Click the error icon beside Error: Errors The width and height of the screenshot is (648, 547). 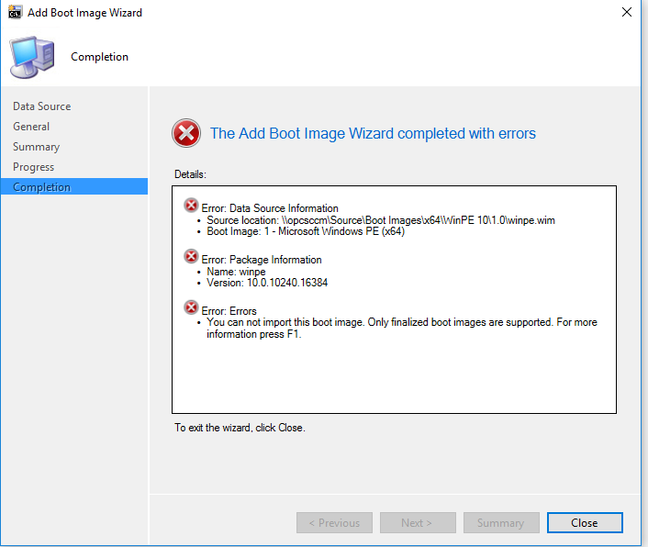click(191, 307)
